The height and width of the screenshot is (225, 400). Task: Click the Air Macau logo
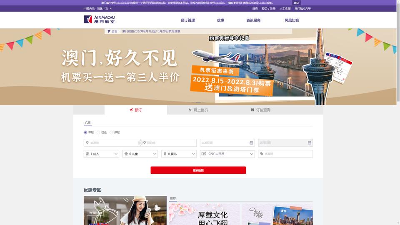point(99,20)
